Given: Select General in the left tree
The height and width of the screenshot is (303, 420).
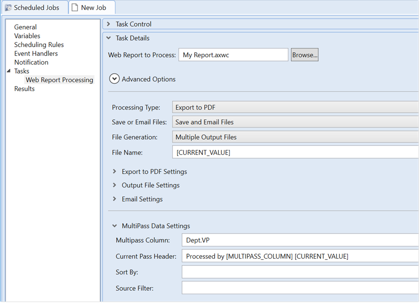Looking at the screenshot, I should coord(25,27).
